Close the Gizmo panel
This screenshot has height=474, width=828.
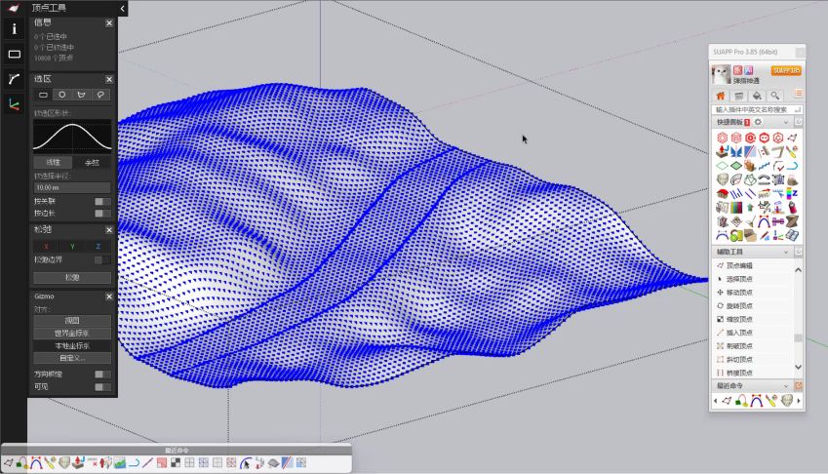coord(109,296)
